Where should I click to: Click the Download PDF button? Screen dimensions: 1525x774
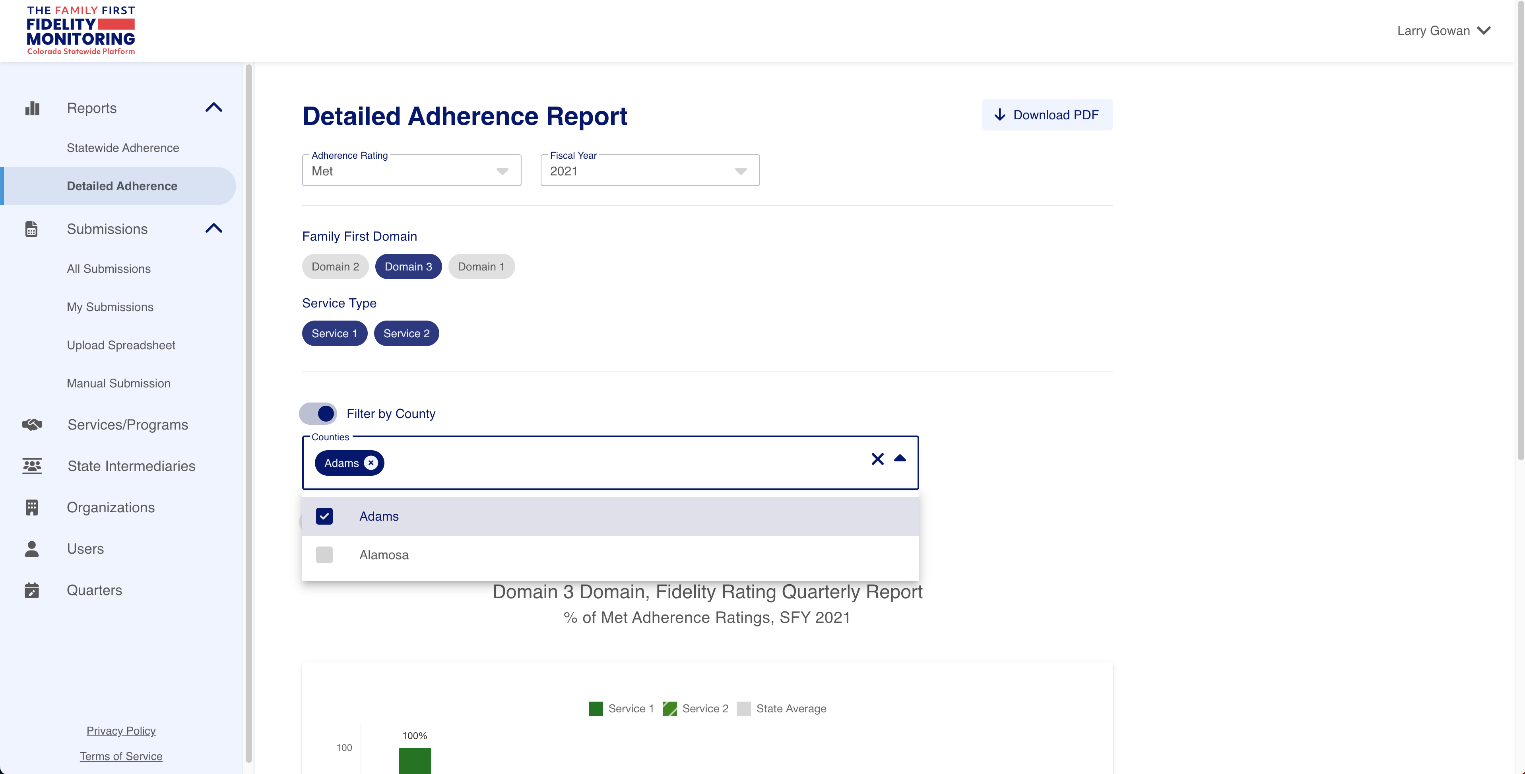click(1047, 115)
